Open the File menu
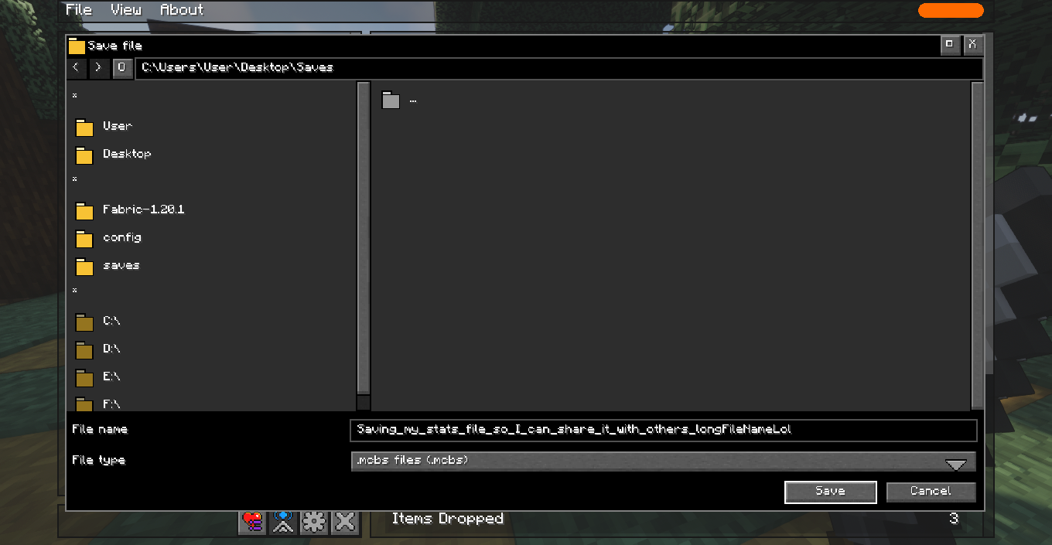Image resolution: width=1052 pixels, height=545 pixels. point(79,10)
